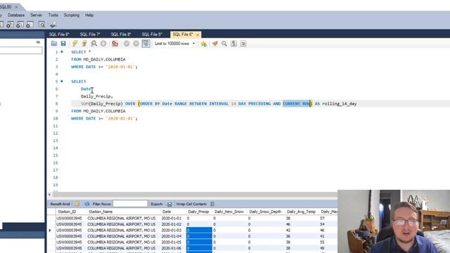
Task: Toggle display of invisible characters
Action: pyautogui.click(x=234, y=44)
